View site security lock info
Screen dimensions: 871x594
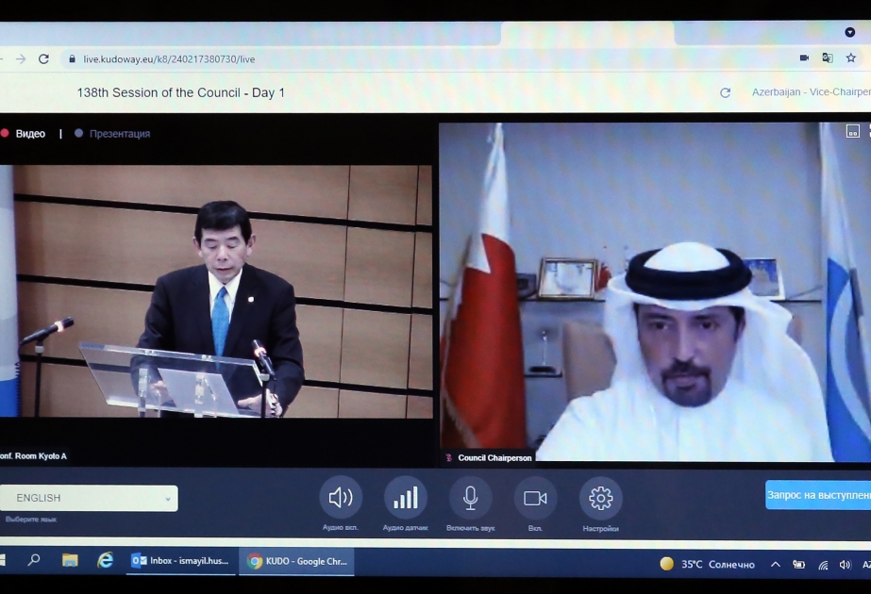(x=72, y=58)
